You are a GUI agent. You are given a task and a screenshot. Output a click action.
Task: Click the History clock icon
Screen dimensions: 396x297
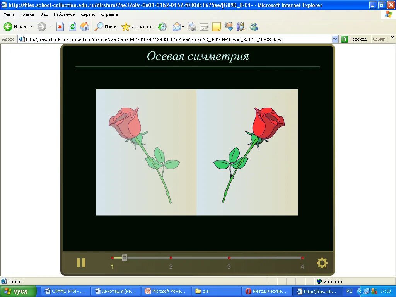click(x=162, y=27)
